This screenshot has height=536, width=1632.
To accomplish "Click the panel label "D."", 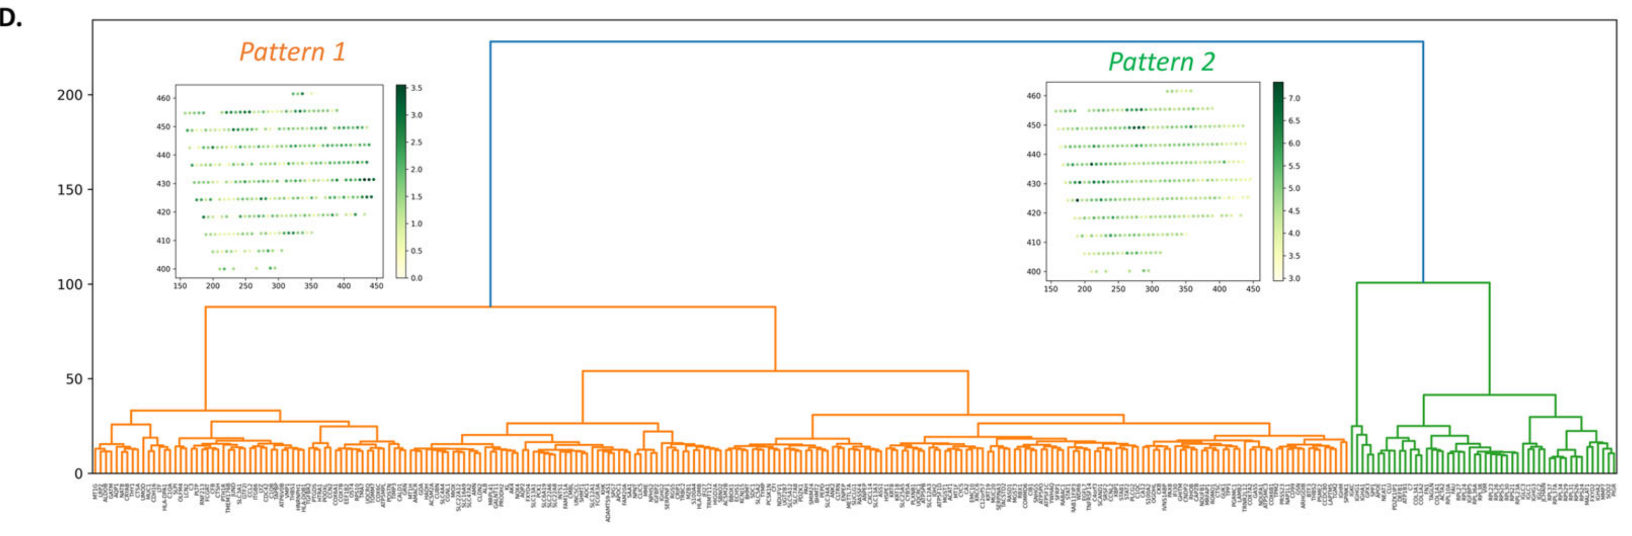I will coord(11,19).
